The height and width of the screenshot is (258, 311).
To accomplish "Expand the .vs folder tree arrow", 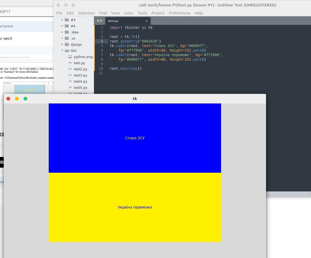I will pos(62,38).
